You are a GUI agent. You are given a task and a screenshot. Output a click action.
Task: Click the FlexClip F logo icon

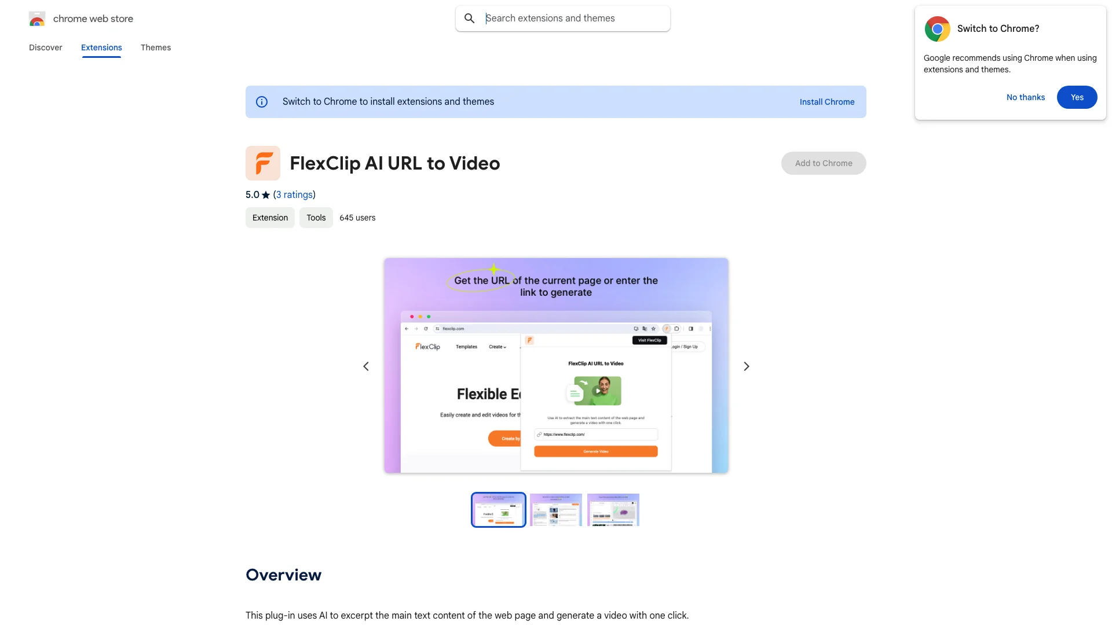pos(262,163)
